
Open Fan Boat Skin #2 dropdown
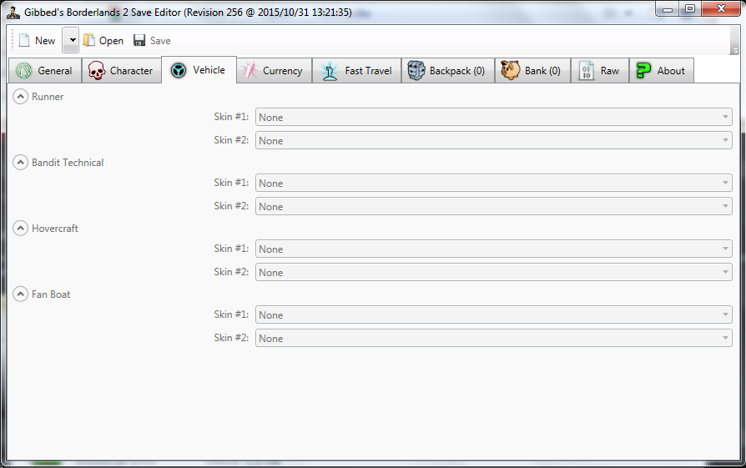coord(493,339)
